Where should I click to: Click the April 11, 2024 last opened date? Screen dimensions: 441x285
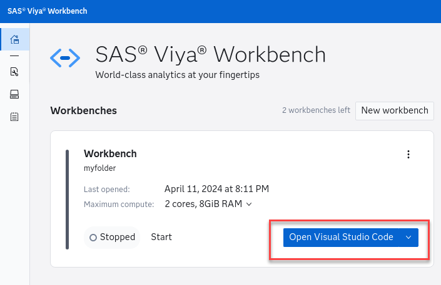pos(216,189)
